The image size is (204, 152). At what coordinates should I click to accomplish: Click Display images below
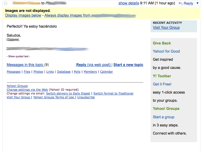tap(23, 15)
